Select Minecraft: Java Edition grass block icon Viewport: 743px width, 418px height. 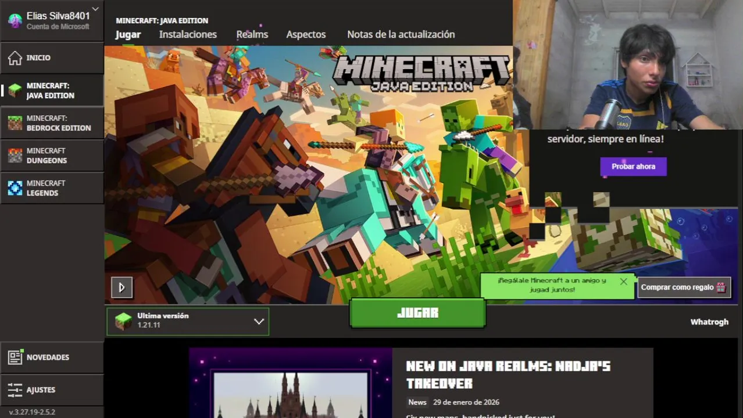(x=15, y=91)
